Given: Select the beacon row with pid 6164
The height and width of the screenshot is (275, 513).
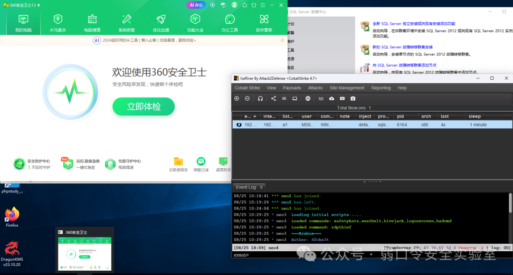Looking at the screenshot, I should pos(372,124).
